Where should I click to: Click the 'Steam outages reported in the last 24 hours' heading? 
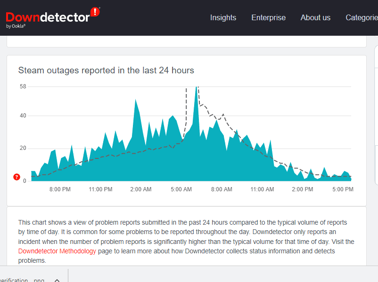(x=106, y=70)
